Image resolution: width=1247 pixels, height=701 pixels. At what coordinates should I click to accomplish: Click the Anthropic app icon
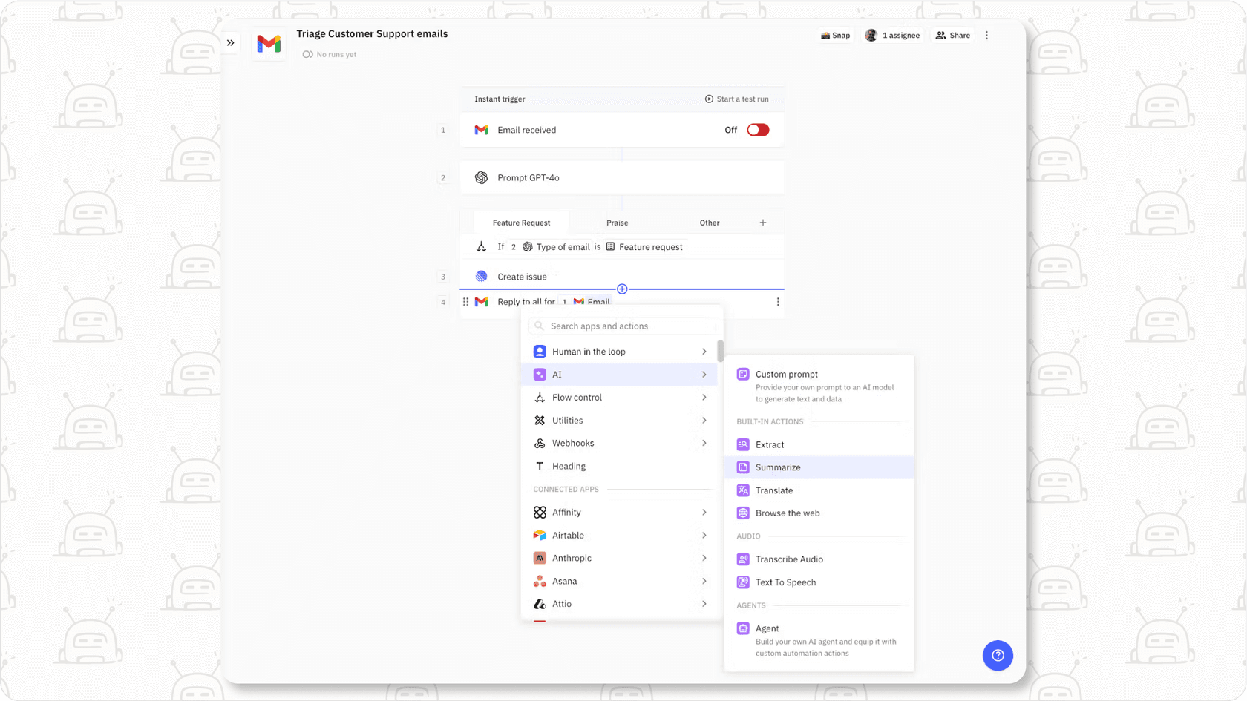(540, 557)
